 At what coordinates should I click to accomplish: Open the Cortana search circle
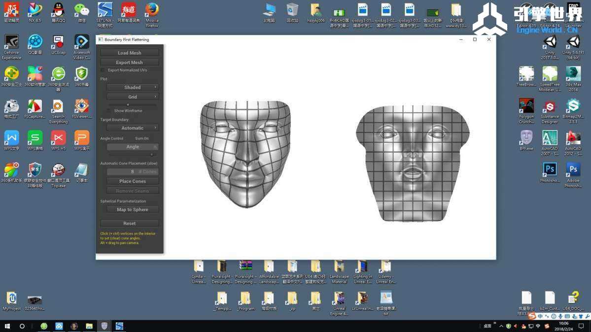[22, 326]
